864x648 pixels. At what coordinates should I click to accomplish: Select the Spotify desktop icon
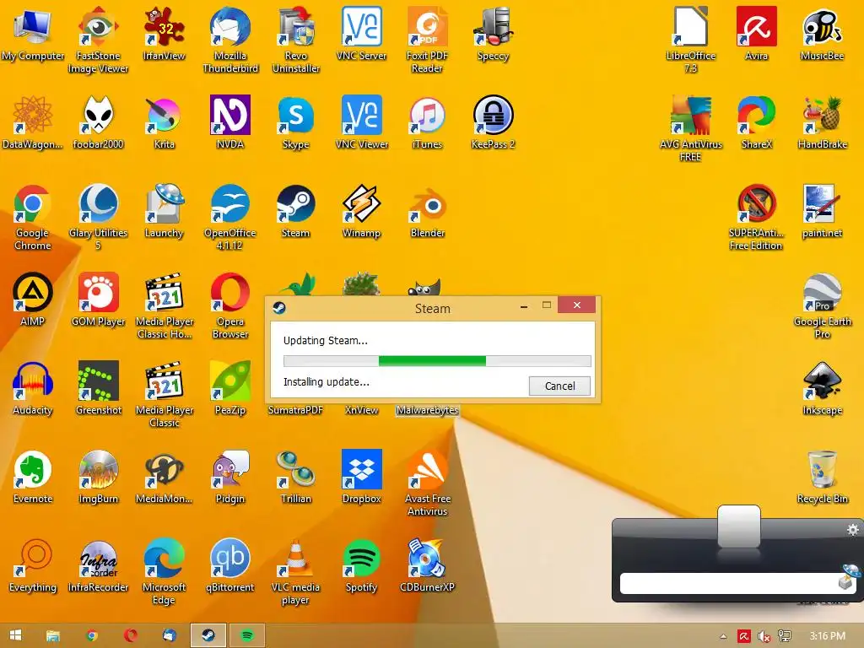tap(361, 566)
